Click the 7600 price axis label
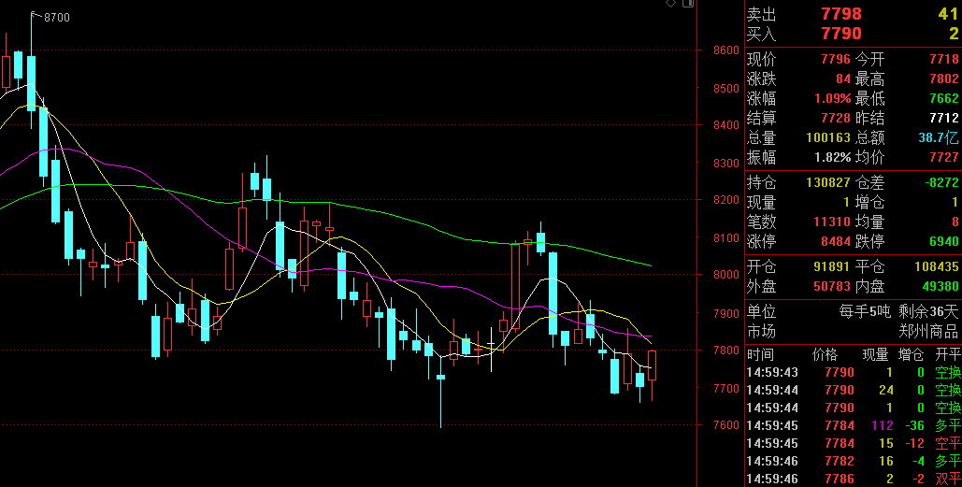Image resolution: width=962 pixels, height=487 pixels. point(725,425)
